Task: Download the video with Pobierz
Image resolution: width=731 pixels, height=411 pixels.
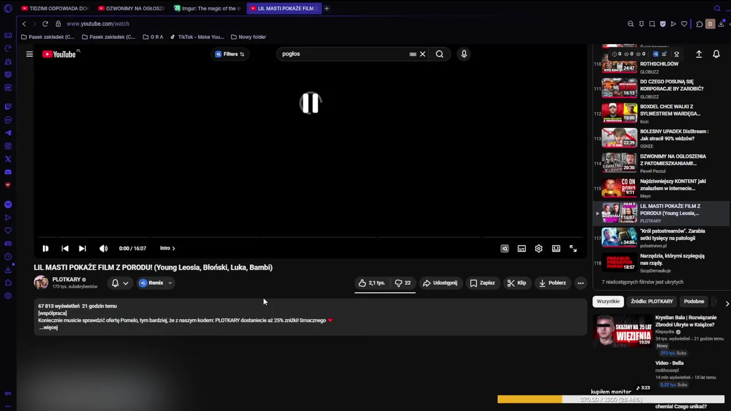Action: click(x=552, y=283)
